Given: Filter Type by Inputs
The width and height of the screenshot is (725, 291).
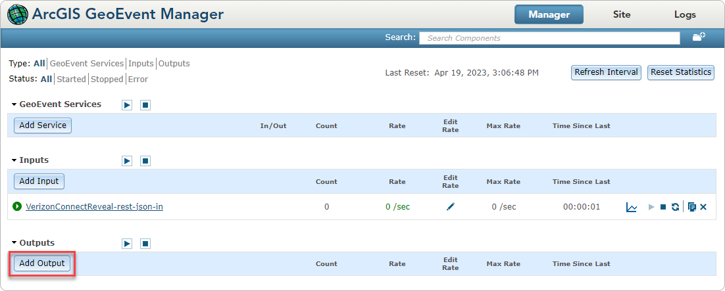Looking at the screenshot, I should pyautogui.click(x=141, y=63).
